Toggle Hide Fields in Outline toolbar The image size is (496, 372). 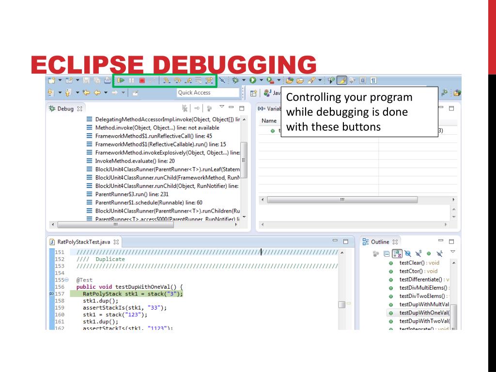[408, 254]
